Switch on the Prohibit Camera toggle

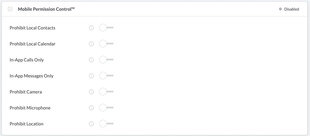[106, 92]
